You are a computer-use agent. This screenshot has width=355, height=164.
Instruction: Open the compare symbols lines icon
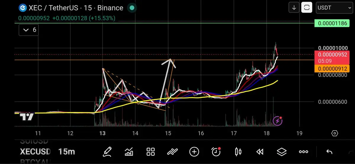(x=172, y=152)
